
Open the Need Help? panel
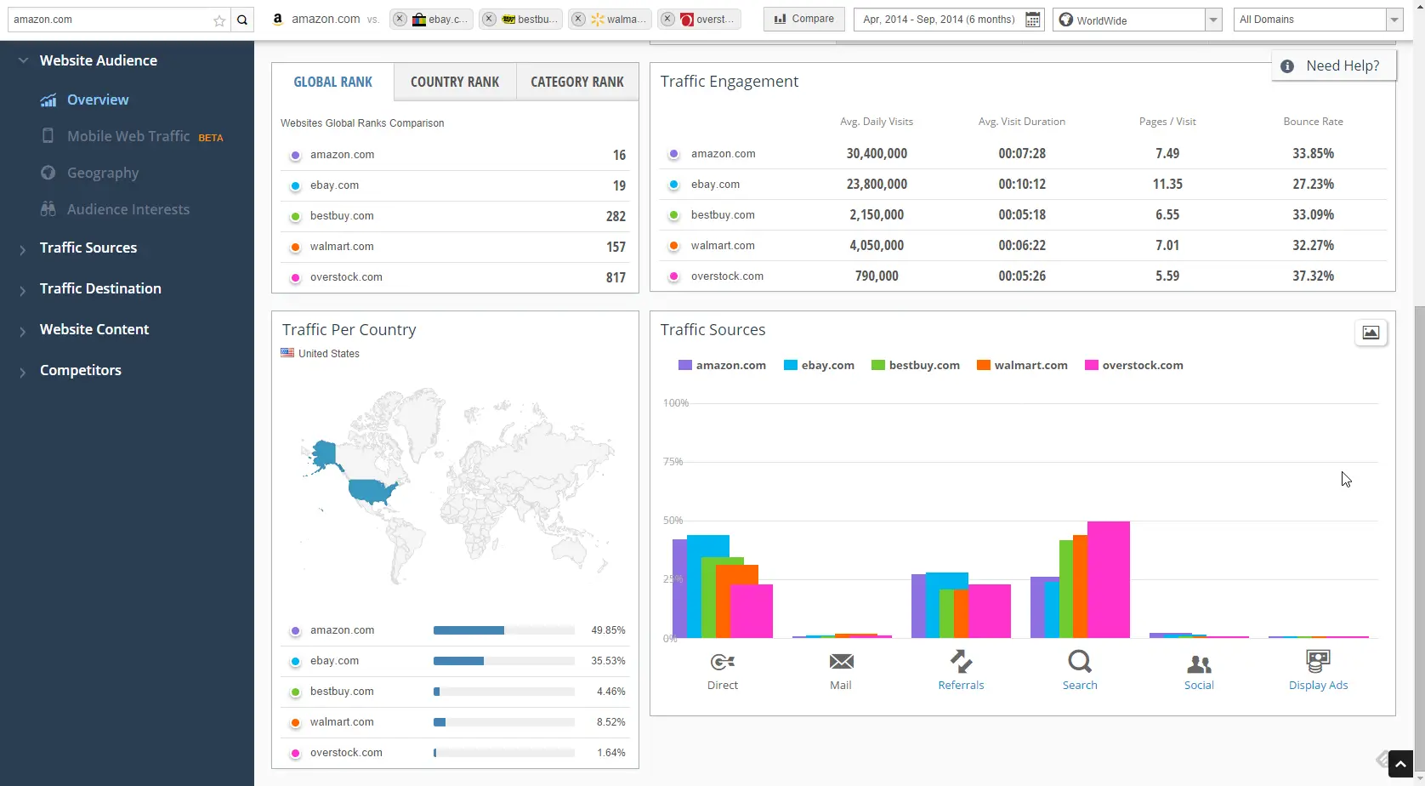(1333, 65)
